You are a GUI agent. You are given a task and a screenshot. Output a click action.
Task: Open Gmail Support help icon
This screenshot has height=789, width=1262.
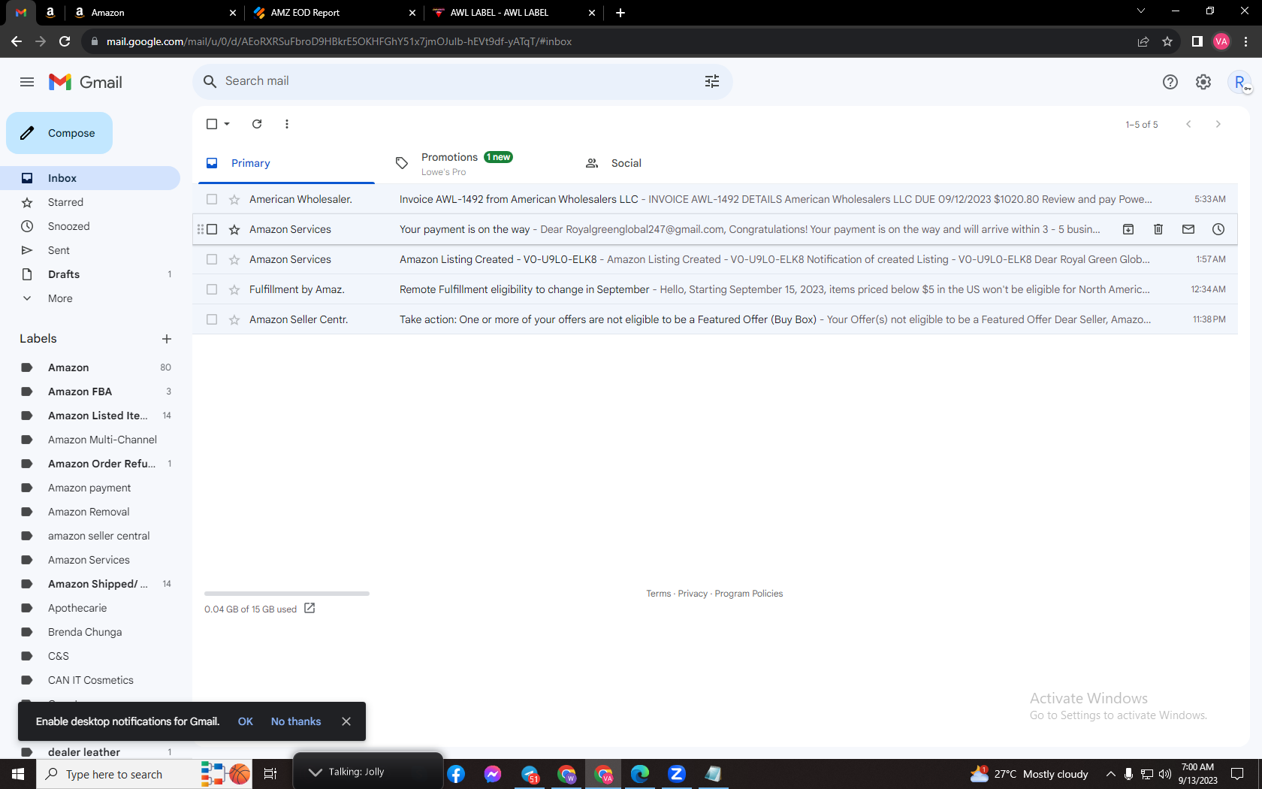(x=1170, y=82)
